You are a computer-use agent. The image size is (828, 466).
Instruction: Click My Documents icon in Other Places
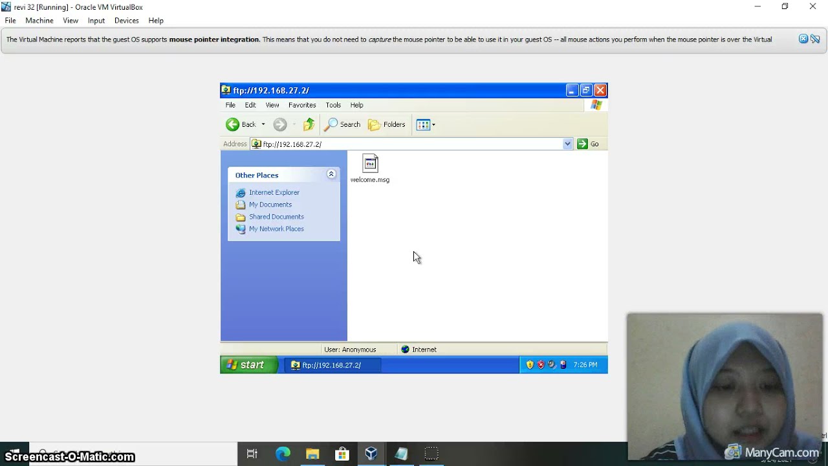click(241, 205)
